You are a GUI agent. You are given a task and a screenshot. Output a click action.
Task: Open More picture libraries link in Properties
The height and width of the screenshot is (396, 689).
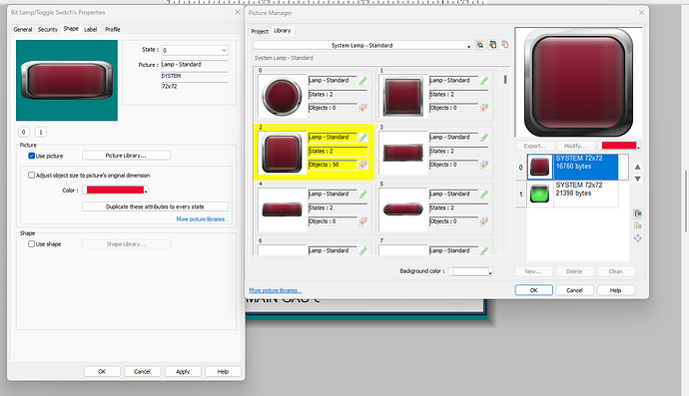(x=203, y=219)
